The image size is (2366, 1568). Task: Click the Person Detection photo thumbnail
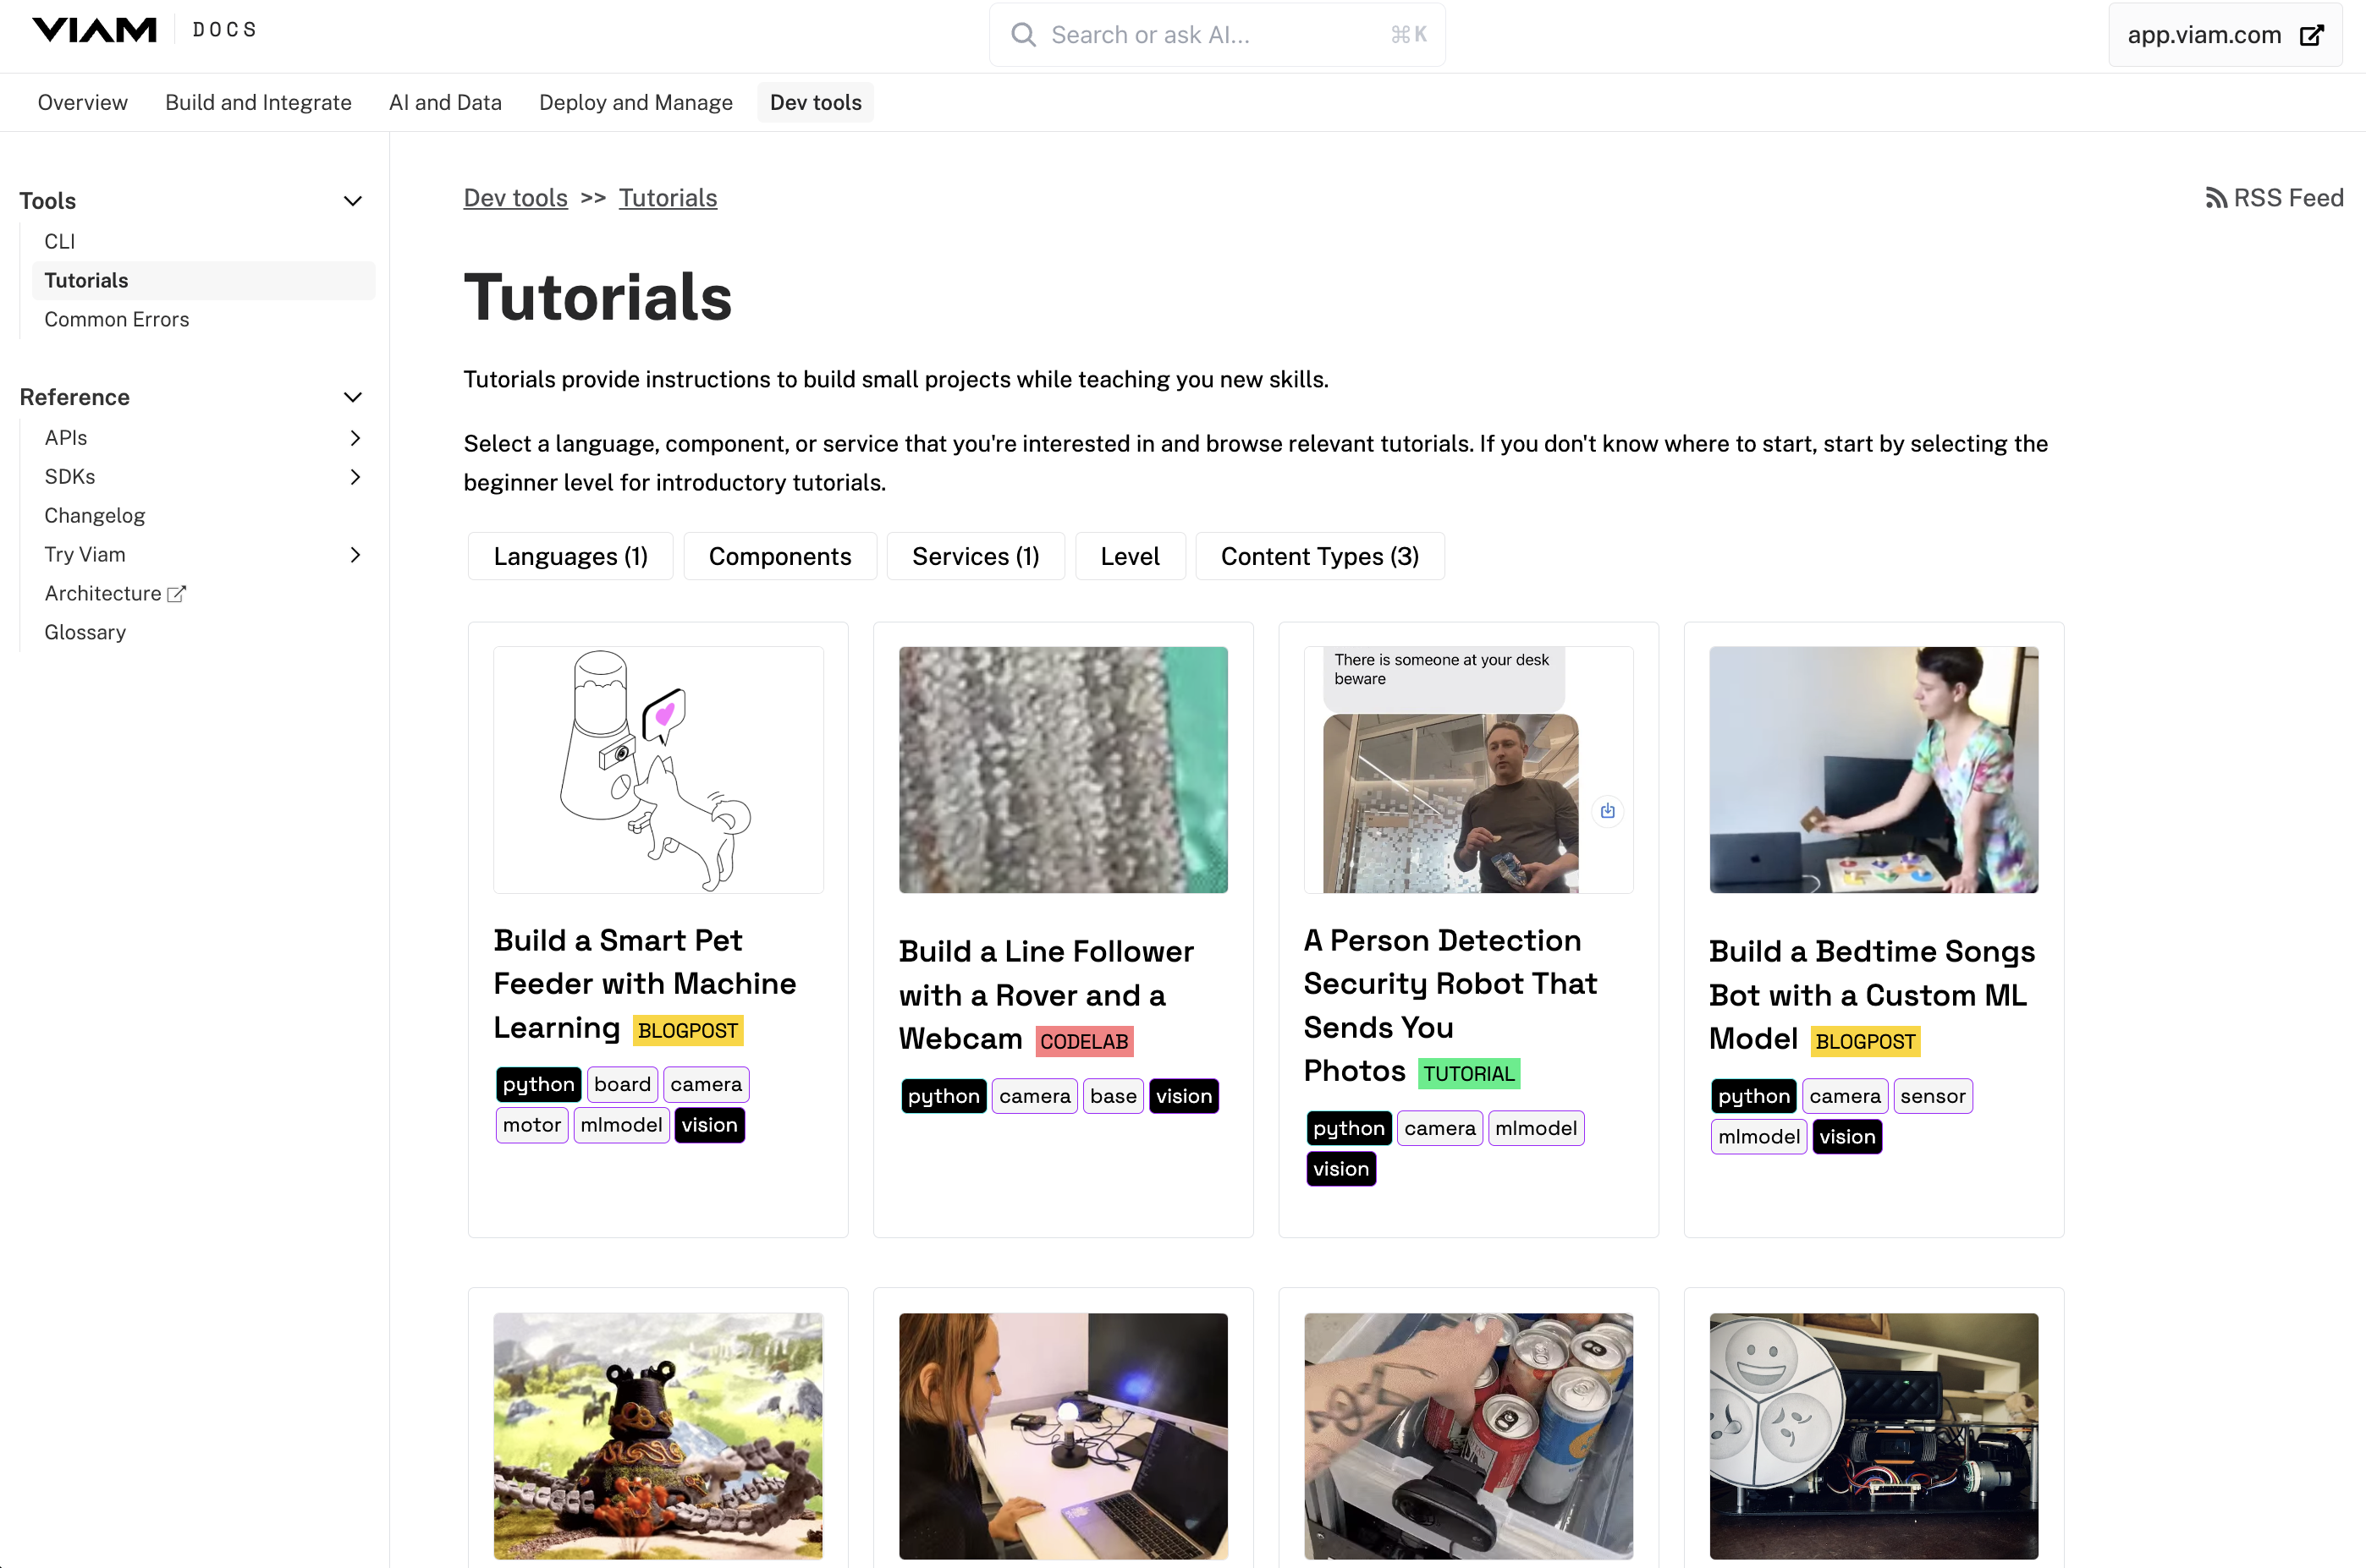[1467, 770]
